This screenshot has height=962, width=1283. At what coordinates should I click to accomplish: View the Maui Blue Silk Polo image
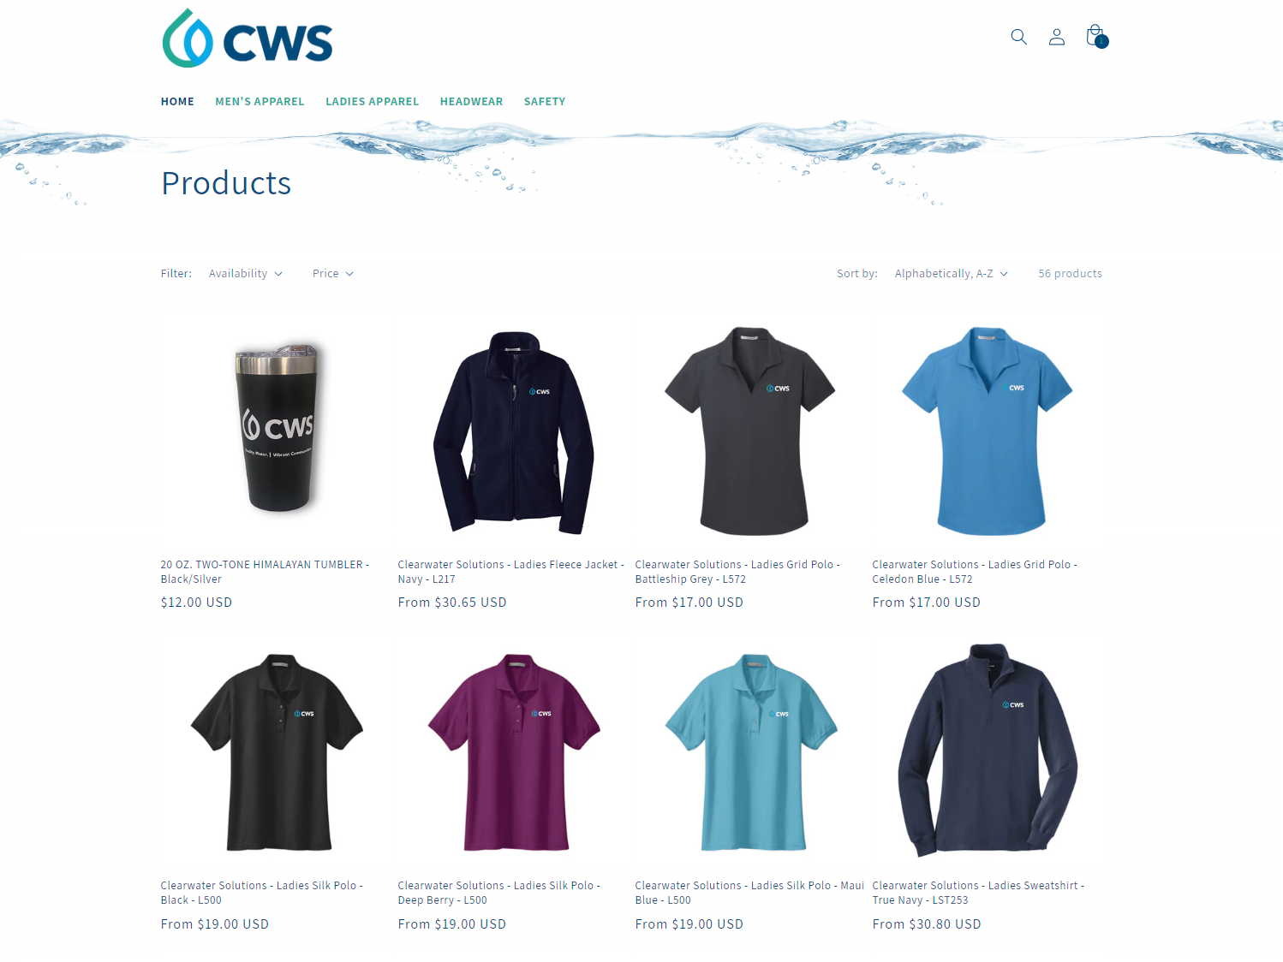click(x=751, y=752)
